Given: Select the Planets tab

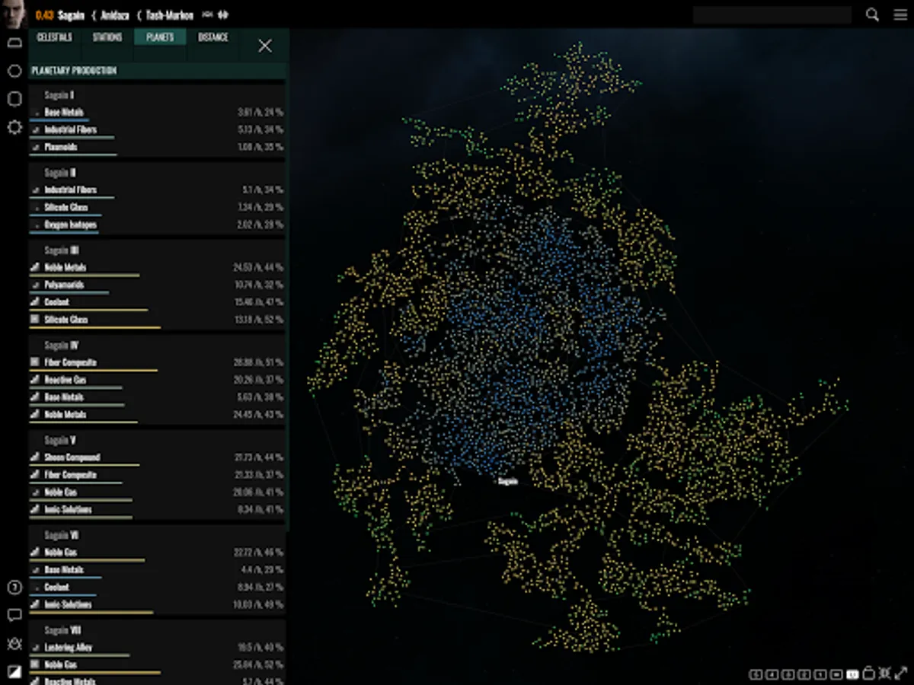Looking at the screenshot, I should click(x=160, y=37).
